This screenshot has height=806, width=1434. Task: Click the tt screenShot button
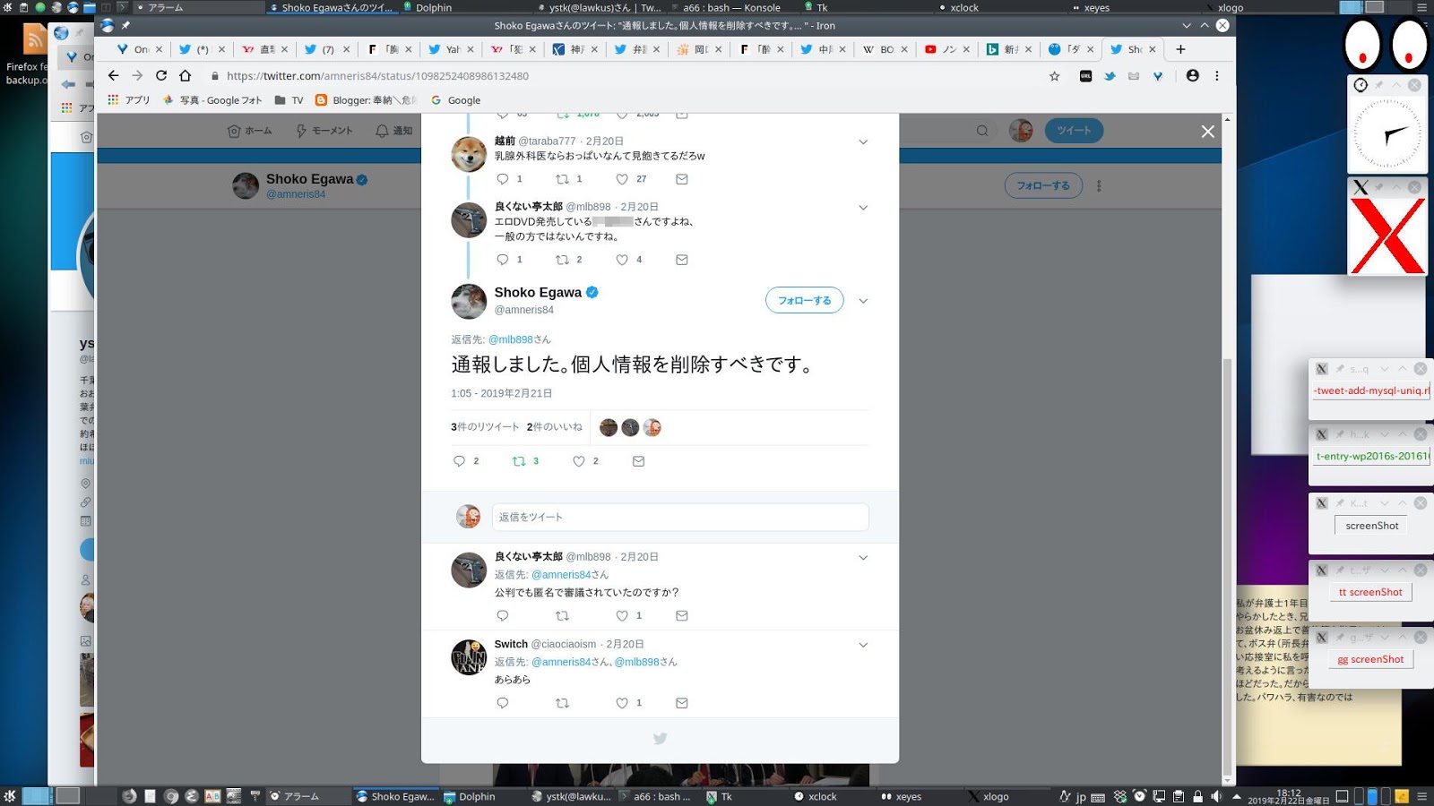pos(1370,592)
